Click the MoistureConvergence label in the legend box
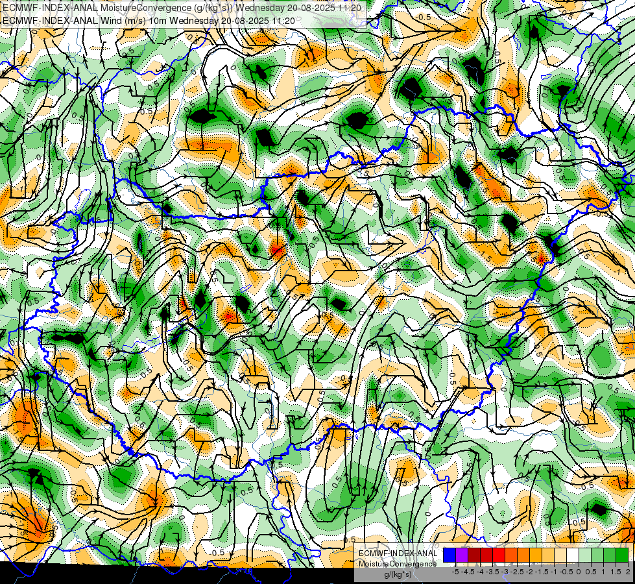Image resolution: width=635 pixels, height=584 pixels. tap(398, 564)
